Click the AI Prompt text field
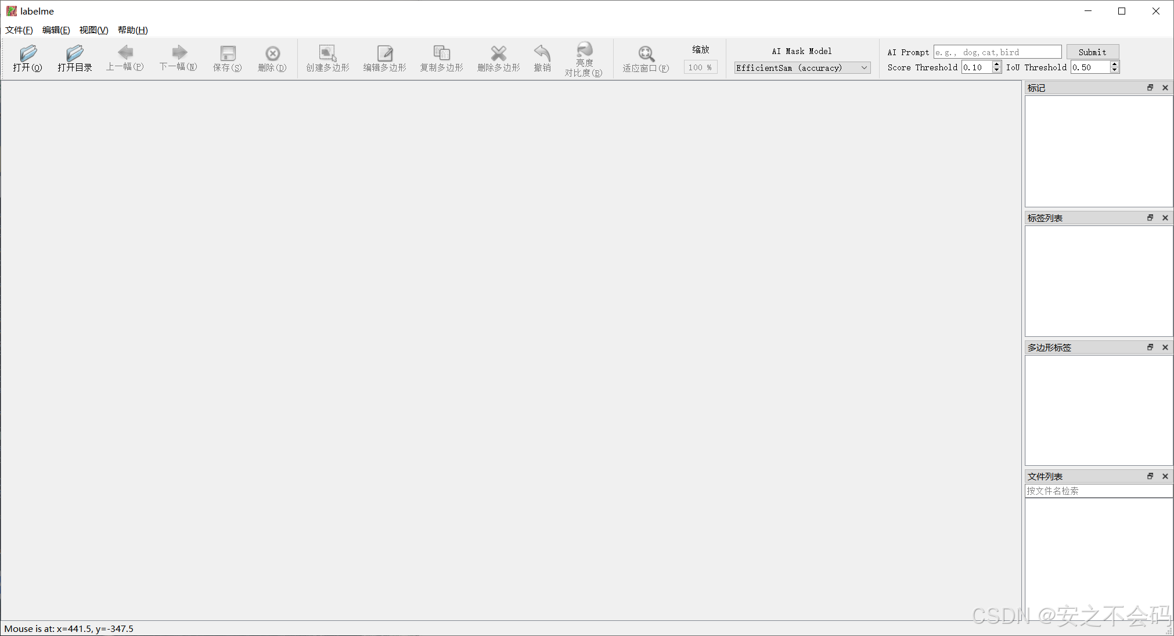 [997, 52]
